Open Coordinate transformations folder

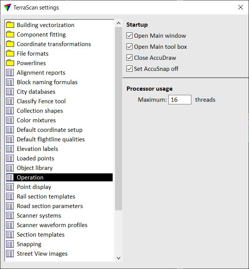point(53,44)
